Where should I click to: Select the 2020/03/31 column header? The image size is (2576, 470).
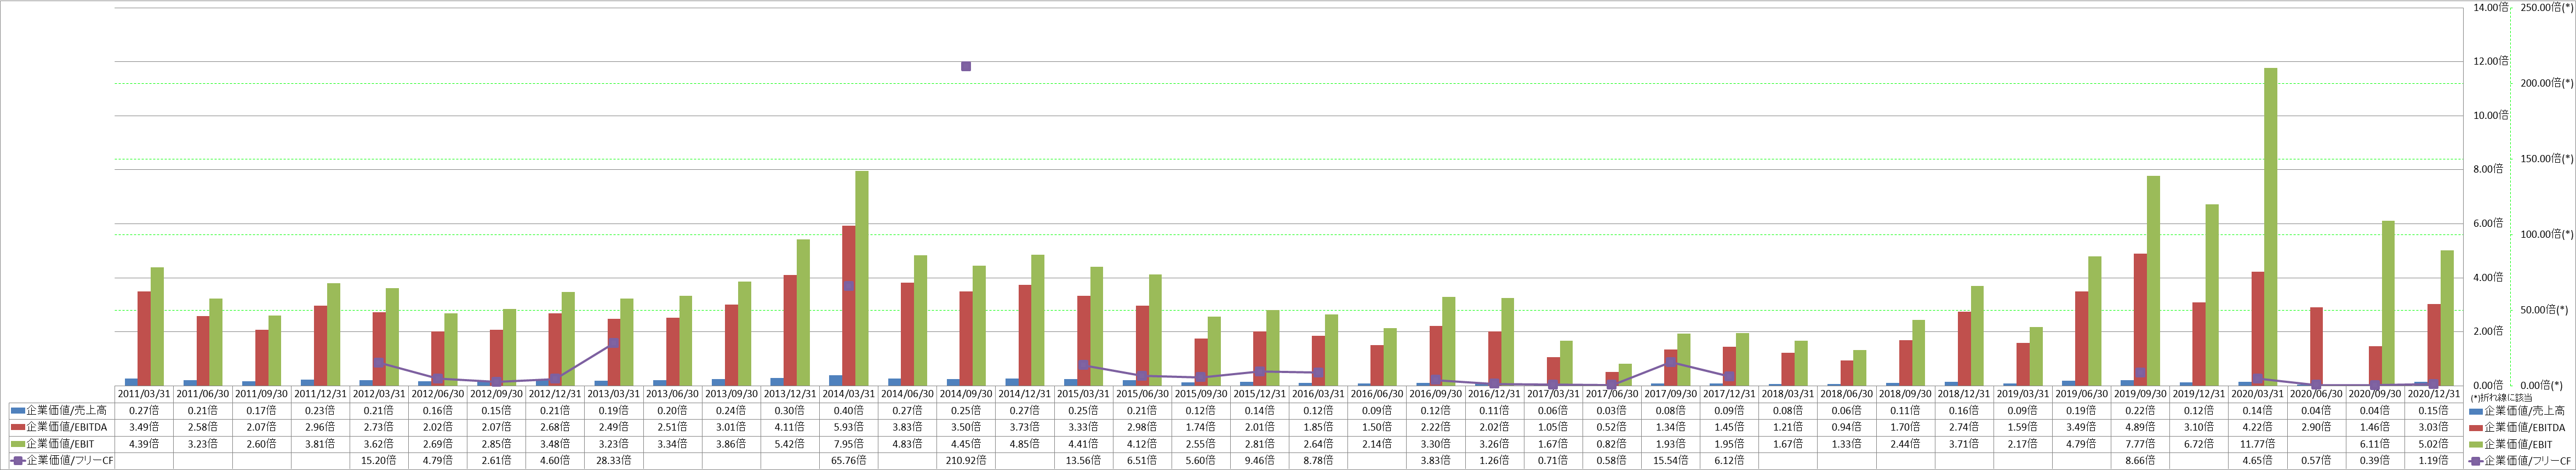coord(2257,394)
